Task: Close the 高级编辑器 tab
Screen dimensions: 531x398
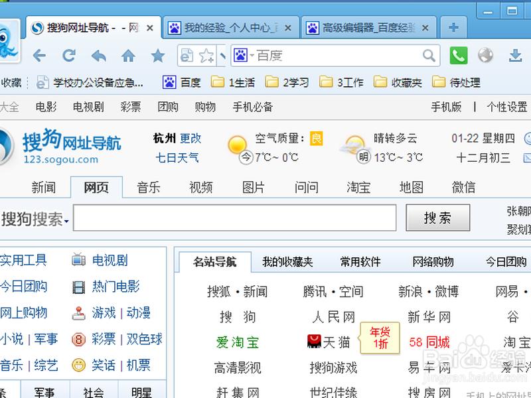Action: pyautogui.click(x=425, y=28)
